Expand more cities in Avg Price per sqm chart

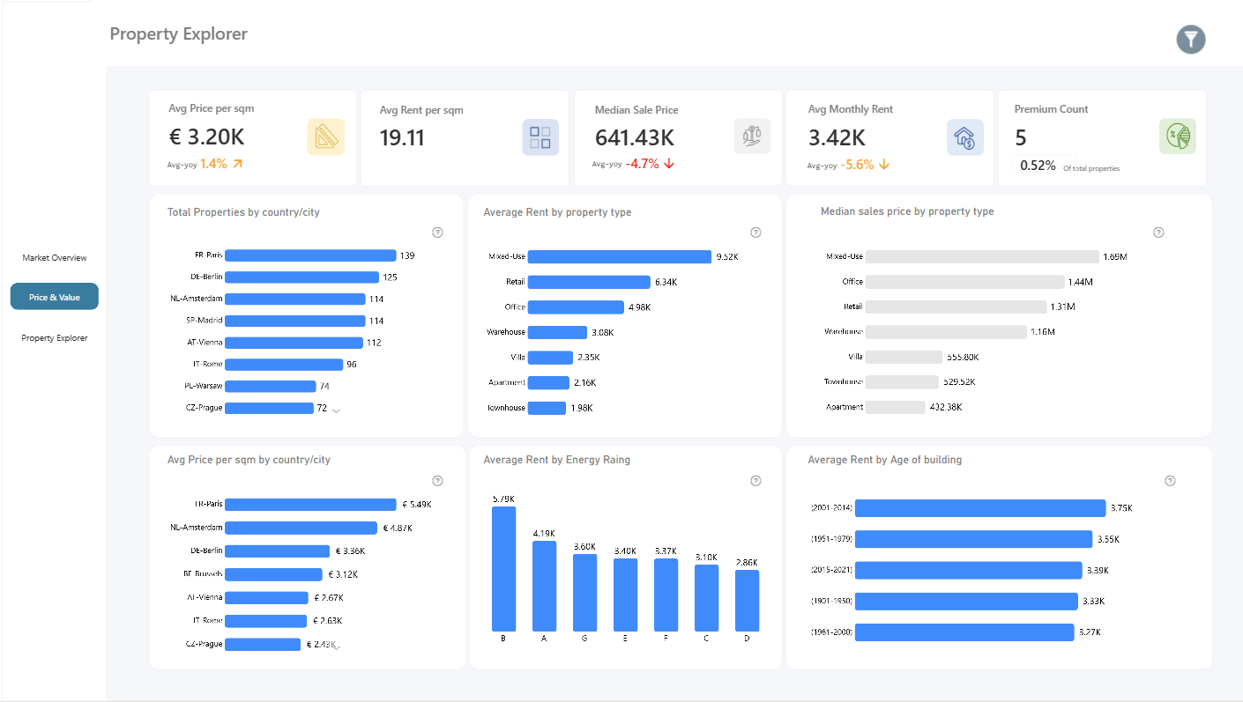(x=336, y=647)
